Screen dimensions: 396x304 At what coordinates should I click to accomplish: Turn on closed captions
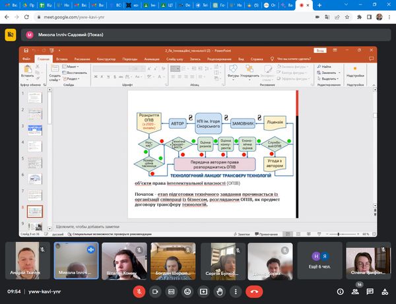point(172,291)
